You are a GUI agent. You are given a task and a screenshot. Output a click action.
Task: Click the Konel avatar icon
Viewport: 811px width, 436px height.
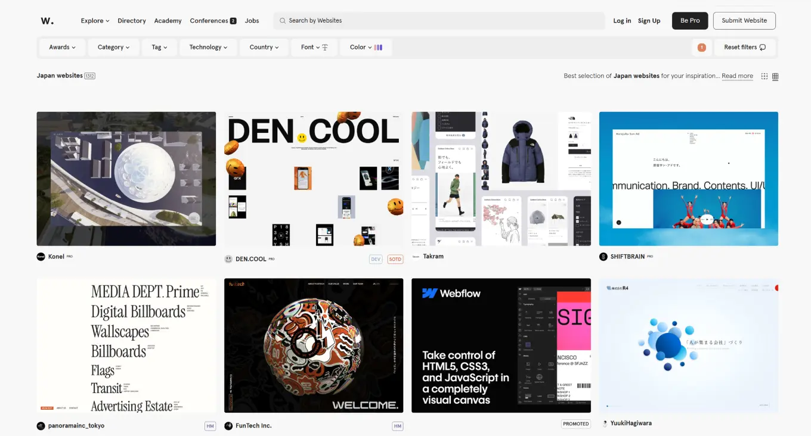point(41,257)
